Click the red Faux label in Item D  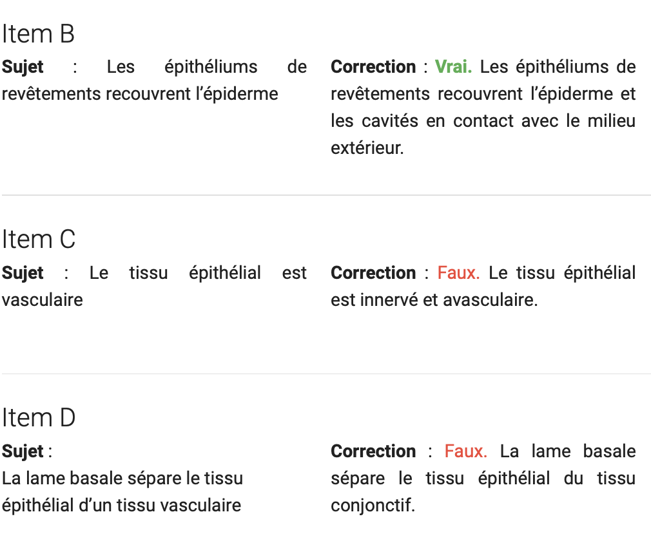click(466, 451)
